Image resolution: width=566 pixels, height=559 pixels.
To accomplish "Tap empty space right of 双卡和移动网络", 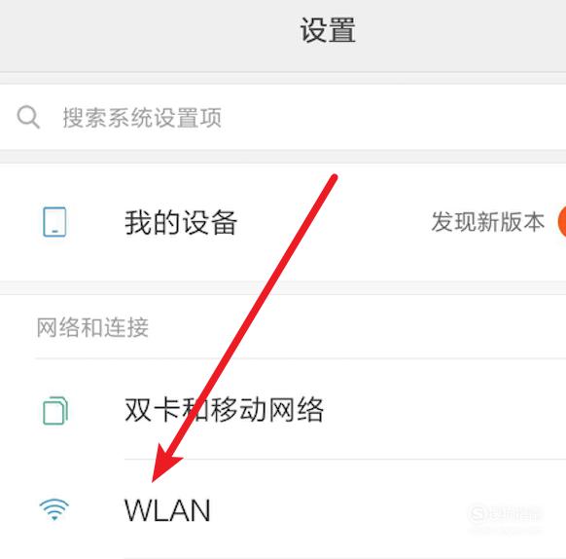I will (444, 409).
